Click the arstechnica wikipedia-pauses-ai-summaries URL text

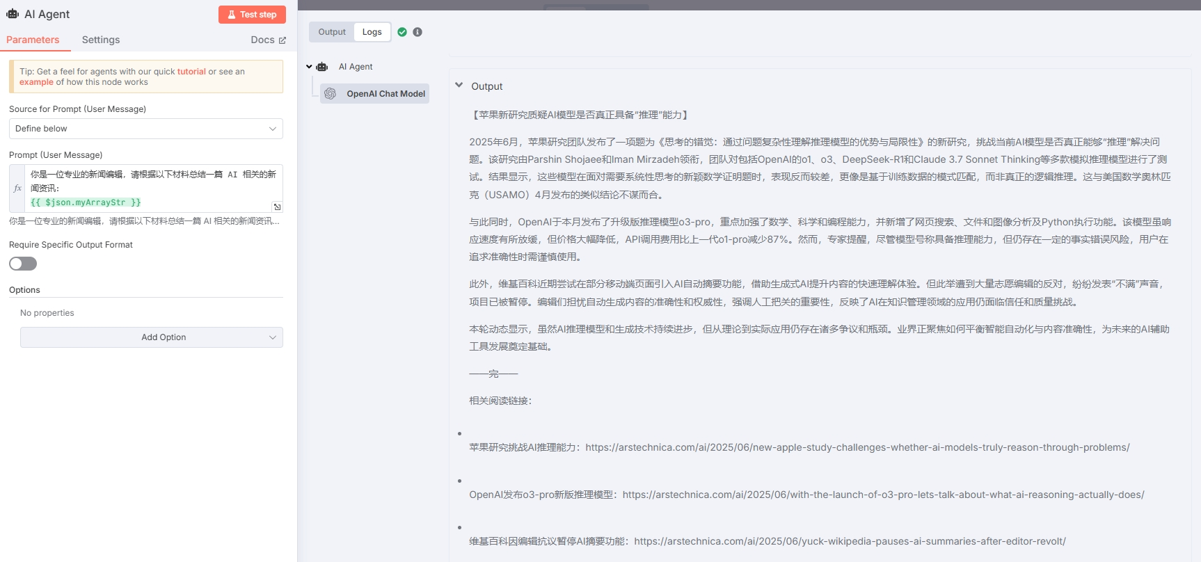[x=850, y=541]
